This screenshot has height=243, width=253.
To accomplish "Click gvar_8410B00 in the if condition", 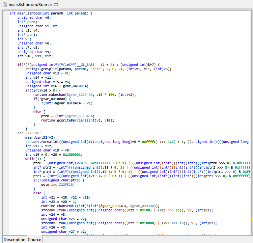I will pyautogui.click(x=53, y=99).
